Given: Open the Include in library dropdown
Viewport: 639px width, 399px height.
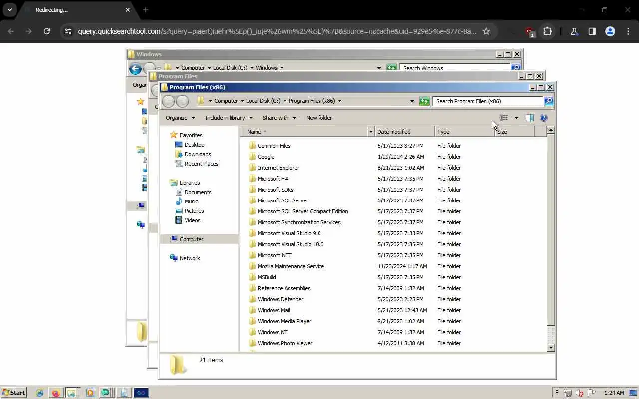Looking at the screenshot, I should 229,118.
